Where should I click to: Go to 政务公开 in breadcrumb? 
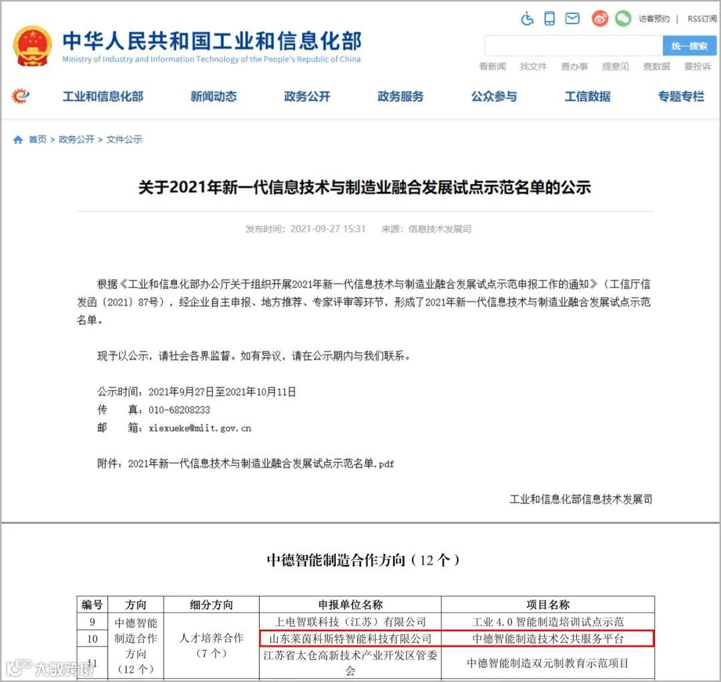tap(76, 139)
